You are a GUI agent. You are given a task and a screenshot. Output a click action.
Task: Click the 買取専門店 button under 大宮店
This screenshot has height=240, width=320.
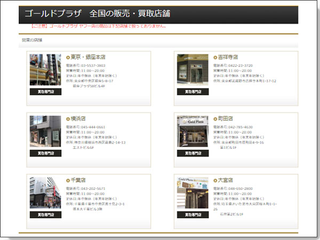[193, 215]
